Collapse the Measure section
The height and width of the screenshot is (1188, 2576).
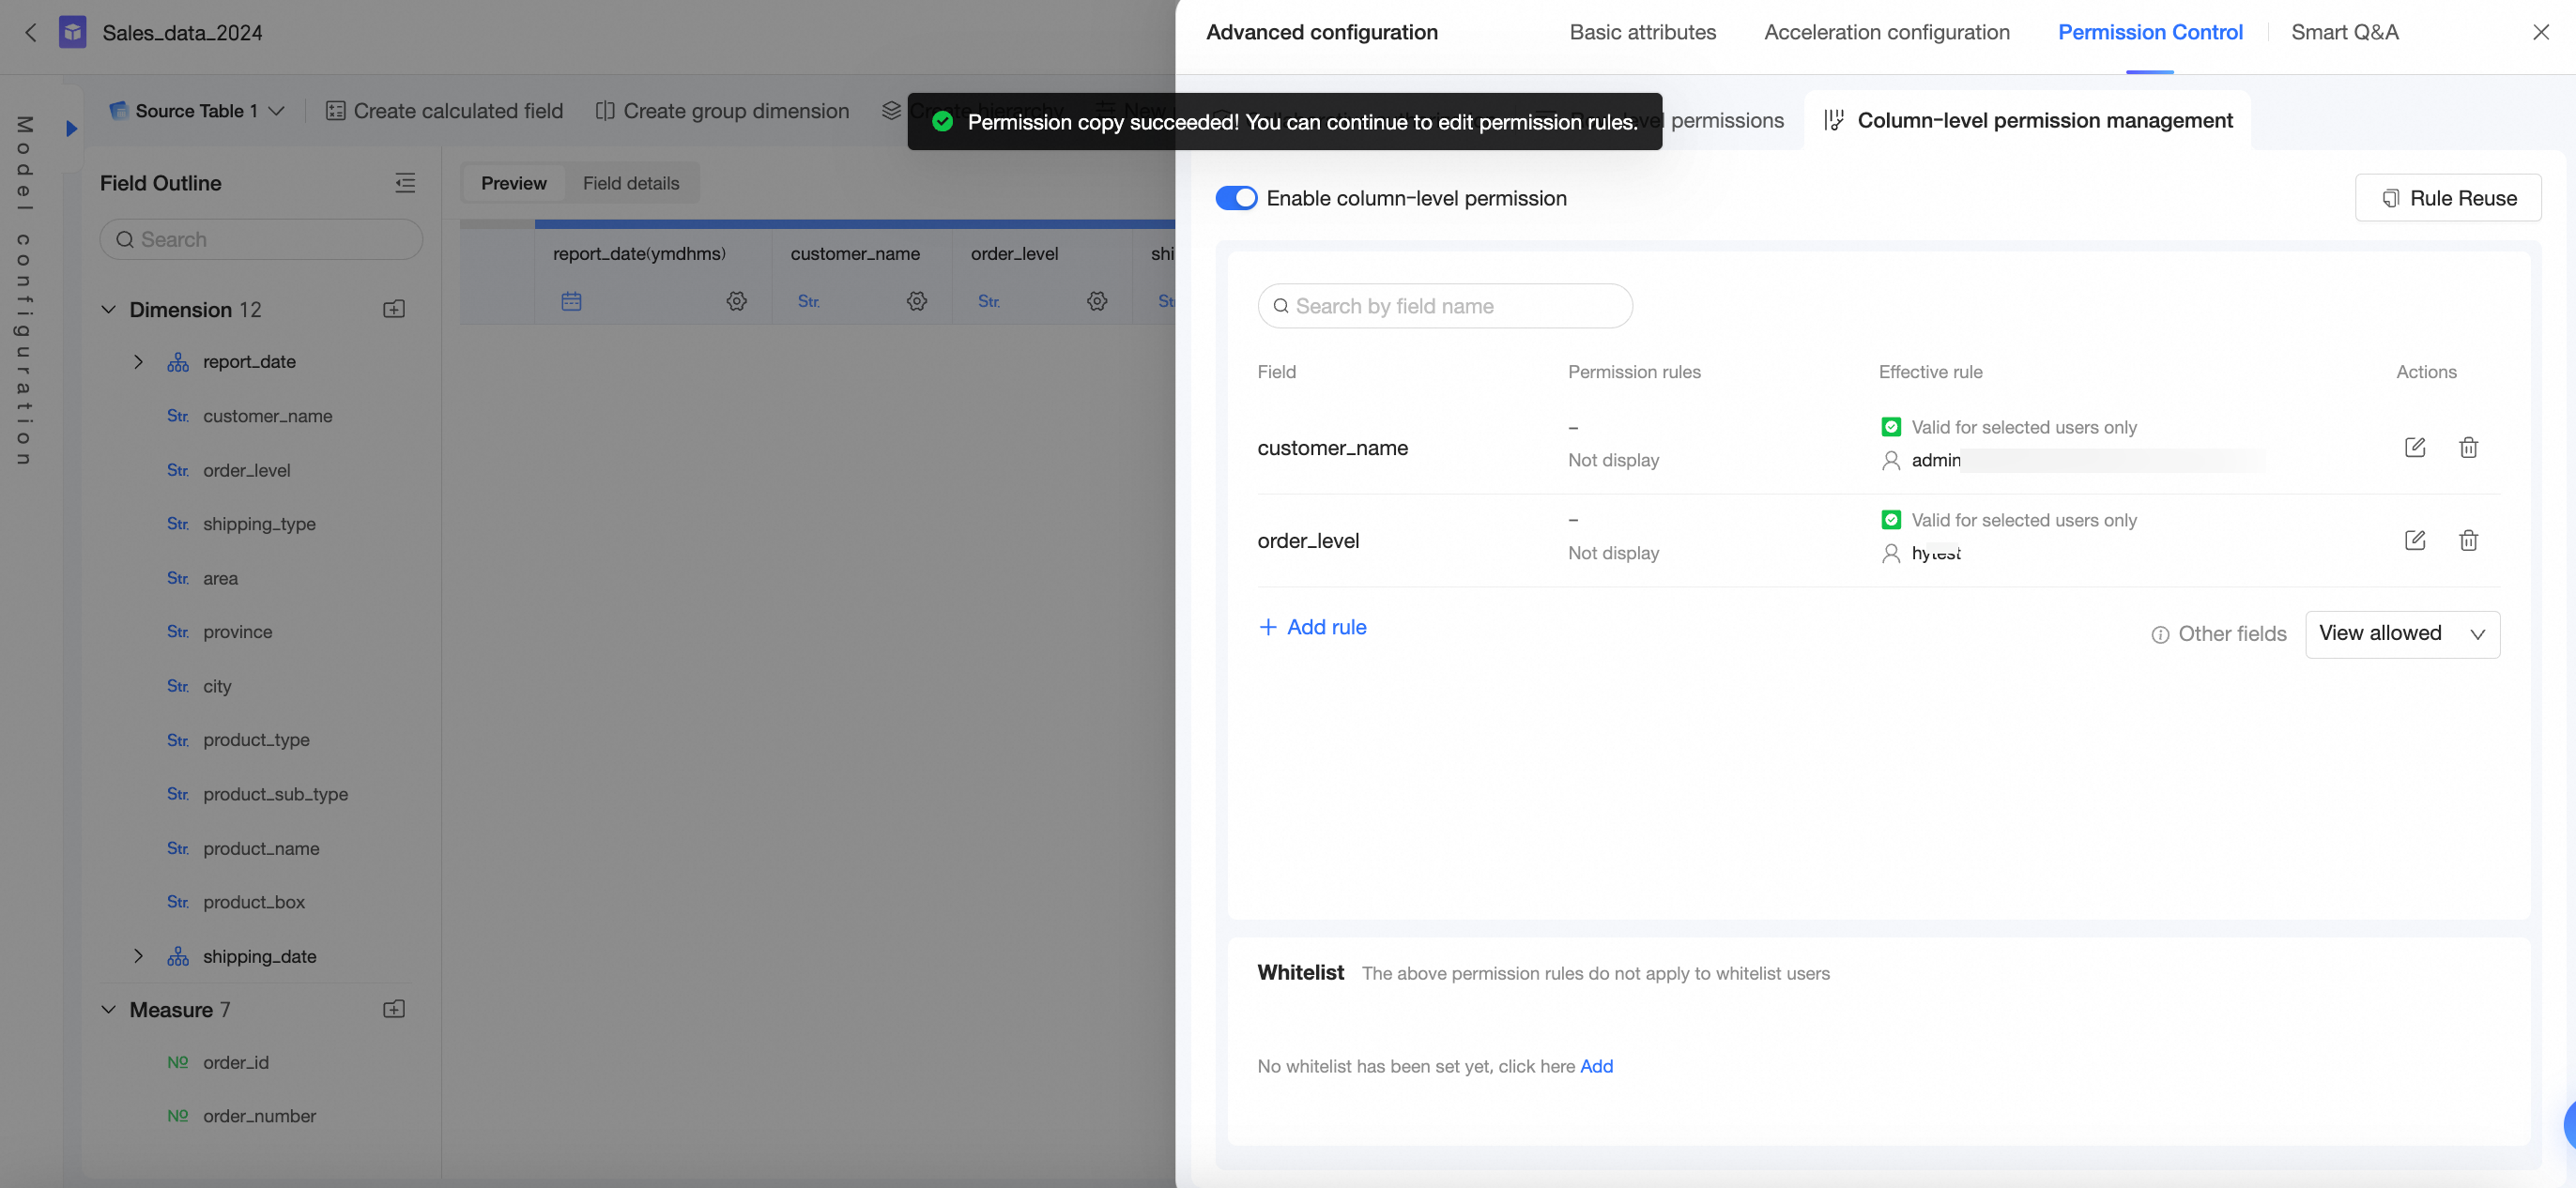(108, 1010)
